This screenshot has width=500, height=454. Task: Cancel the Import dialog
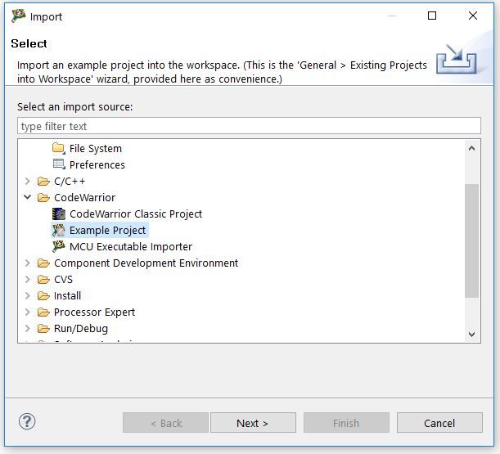click(439, 423)
